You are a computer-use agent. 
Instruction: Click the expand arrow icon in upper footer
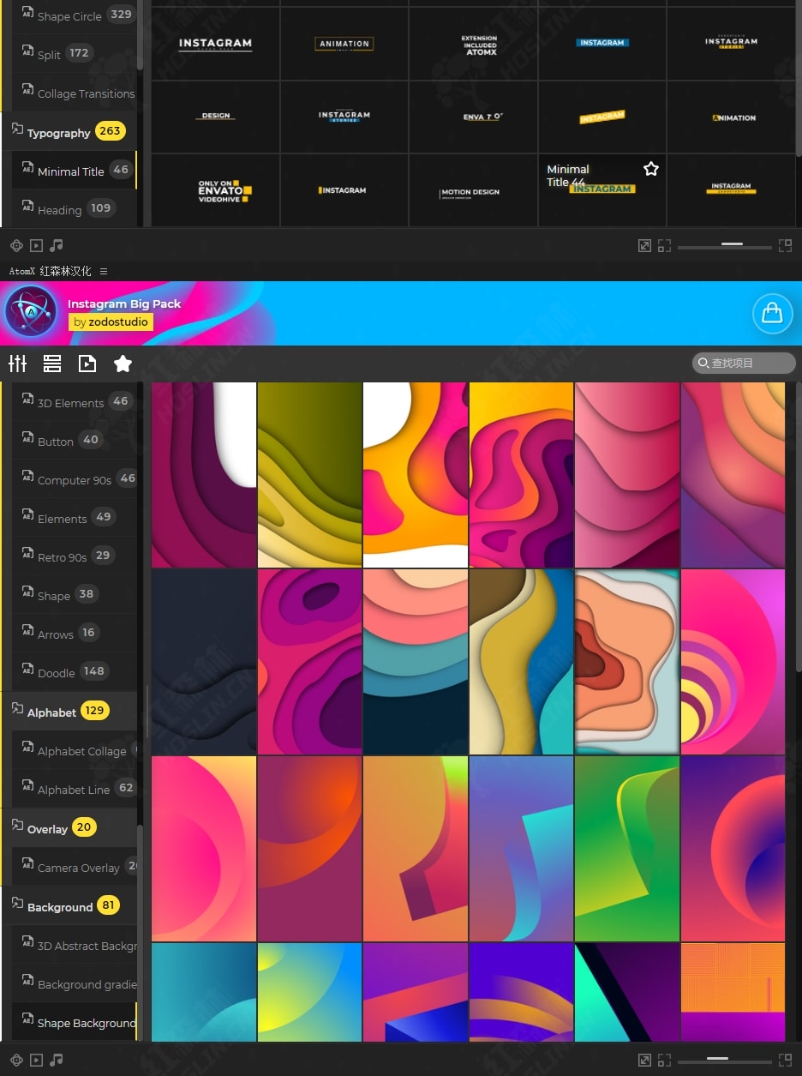click(645, 246)
